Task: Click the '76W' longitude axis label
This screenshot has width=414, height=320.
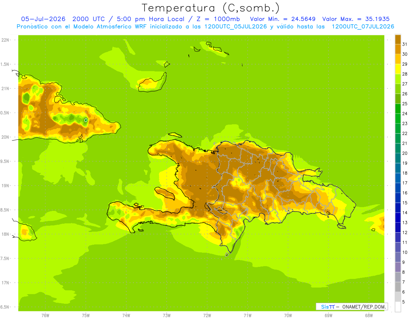Action: pos(45,315)
